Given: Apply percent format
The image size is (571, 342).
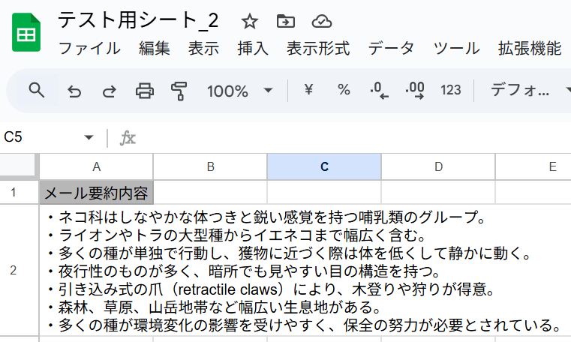Looking at the screenshot, I should 344,89.
